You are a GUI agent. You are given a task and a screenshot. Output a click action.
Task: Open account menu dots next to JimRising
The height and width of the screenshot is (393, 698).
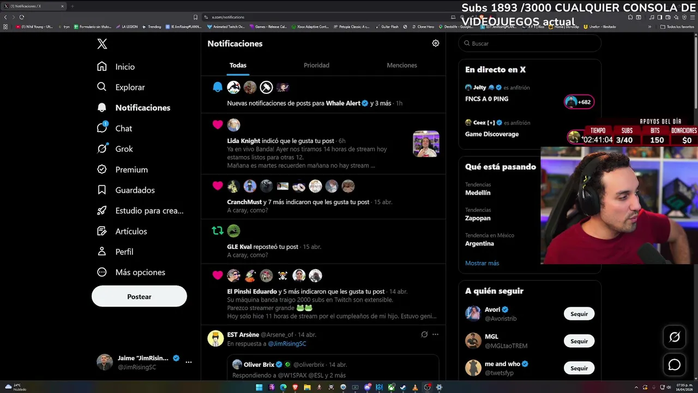(x=189, y=362)
